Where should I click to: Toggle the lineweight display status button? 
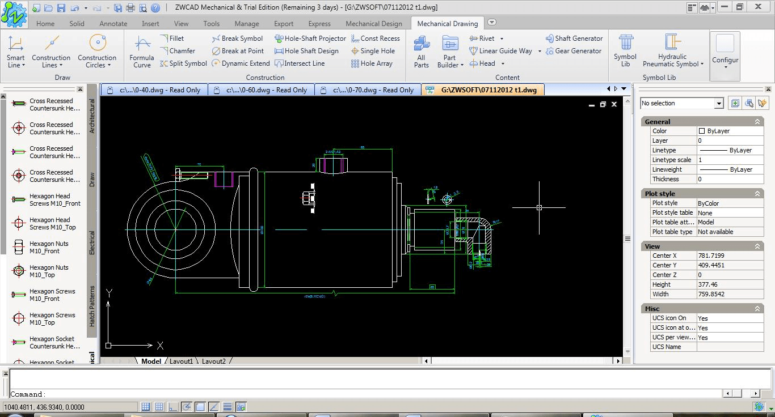click(x=228, y=407)
